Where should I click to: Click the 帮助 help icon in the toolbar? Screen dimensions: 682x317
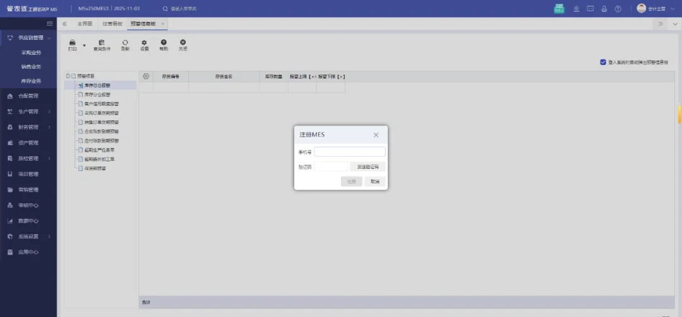coord(164,43)
